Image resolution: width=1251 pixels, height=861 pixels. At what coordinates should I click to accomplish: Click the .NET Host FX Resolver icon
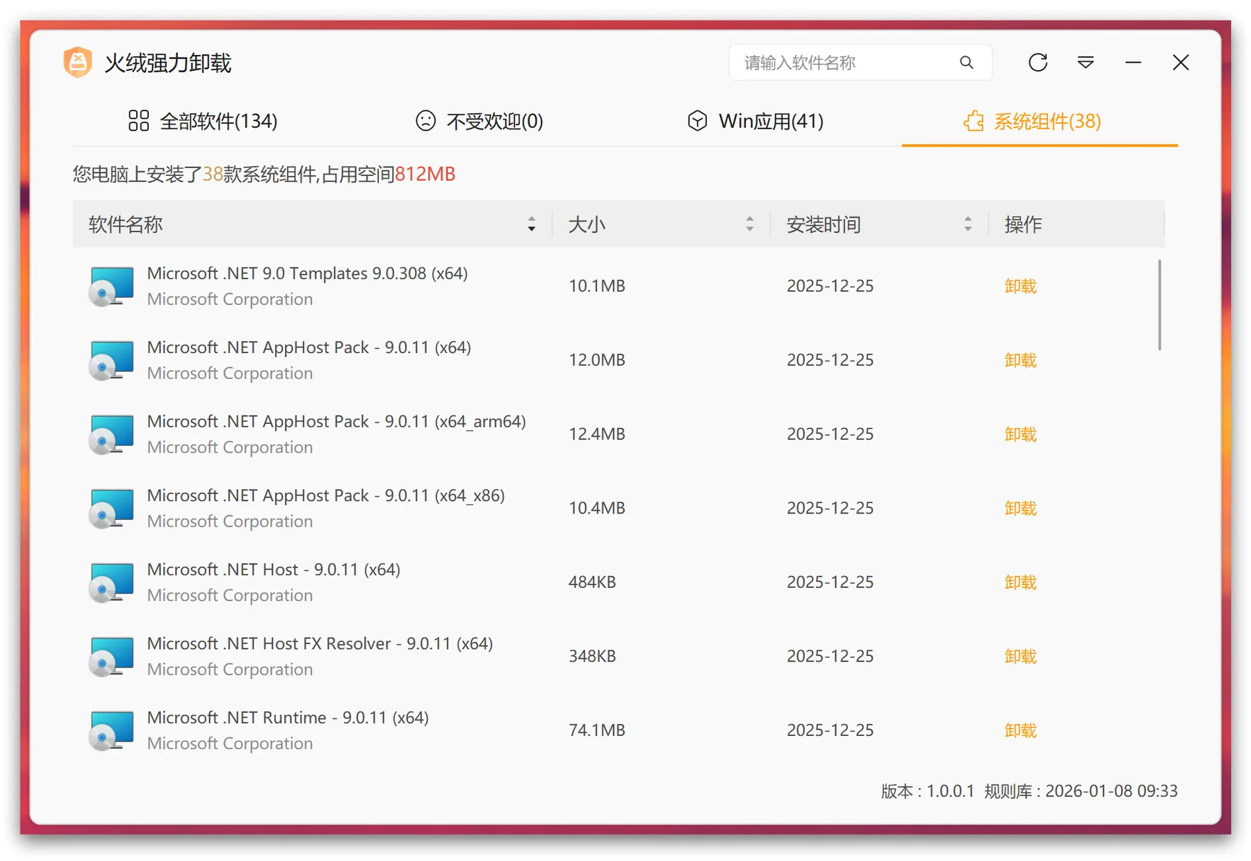(x=111, y=657)
